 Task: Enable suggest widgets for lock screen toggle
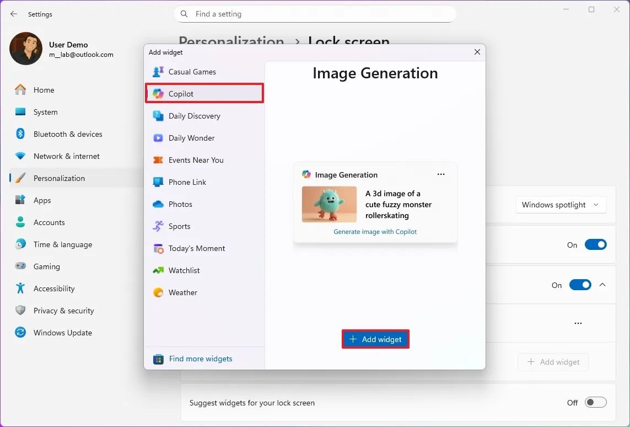595,403
